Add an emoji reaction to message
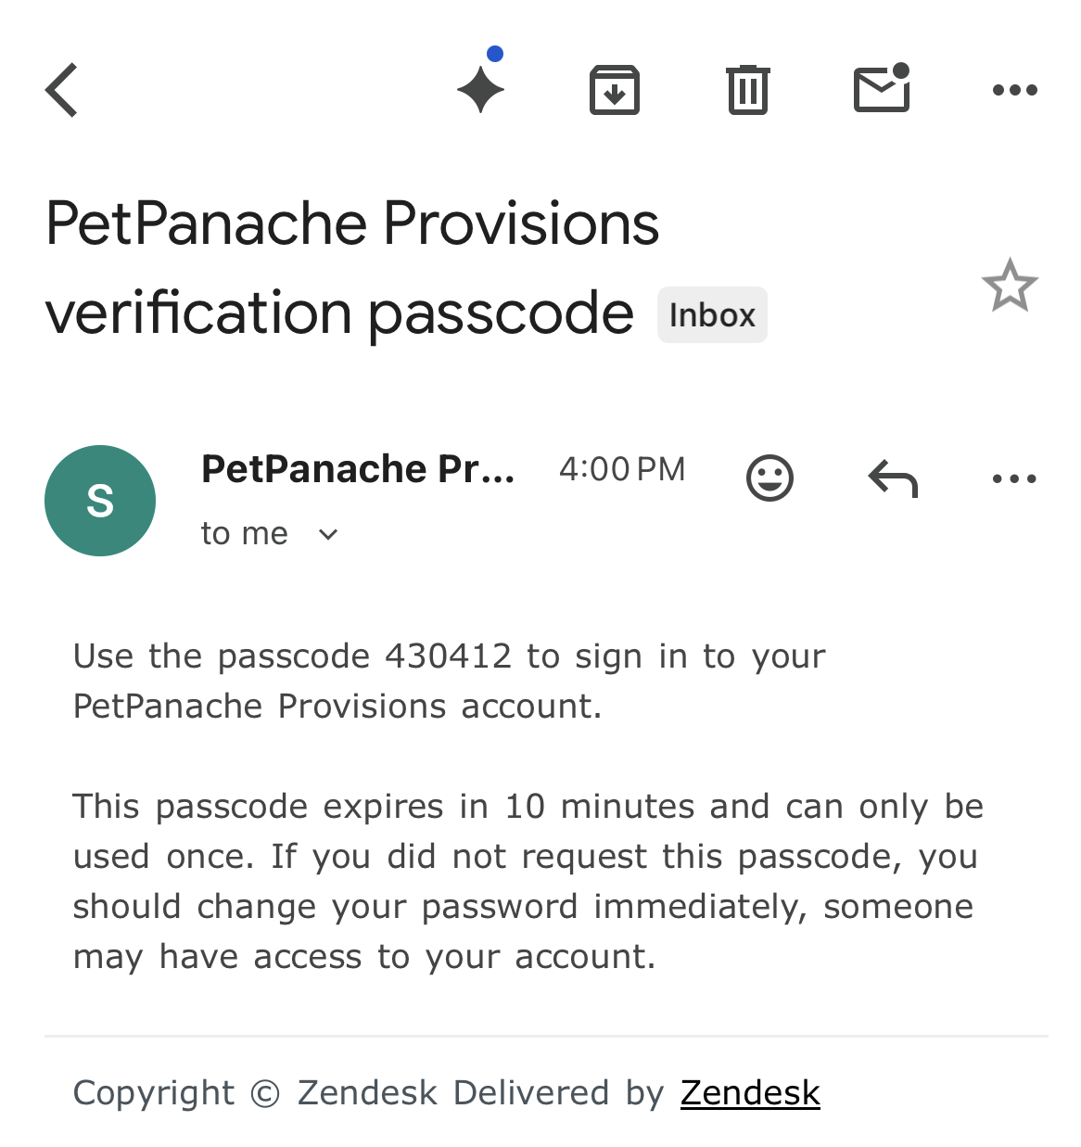This screenshot has width=1081, height=1147. tap(769, 478)
